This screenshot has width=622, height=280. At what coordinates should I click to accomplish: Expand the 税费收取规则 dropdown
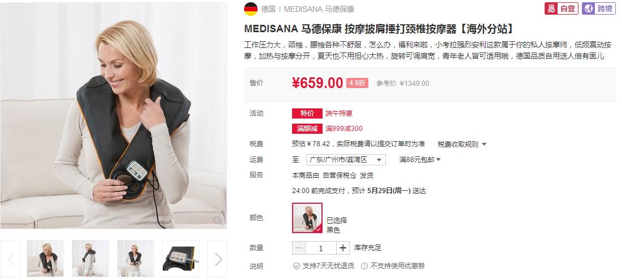(x=462, y=145)
